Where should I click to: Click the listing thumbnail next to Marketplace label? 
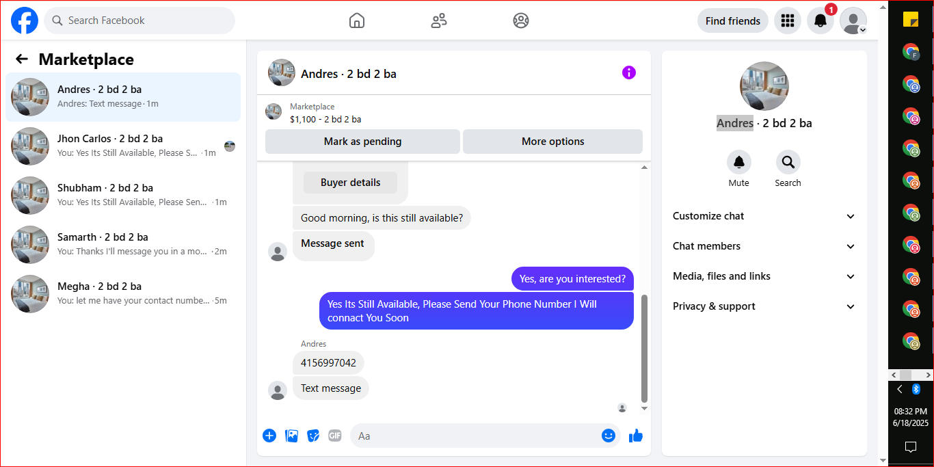coord(273,111)
